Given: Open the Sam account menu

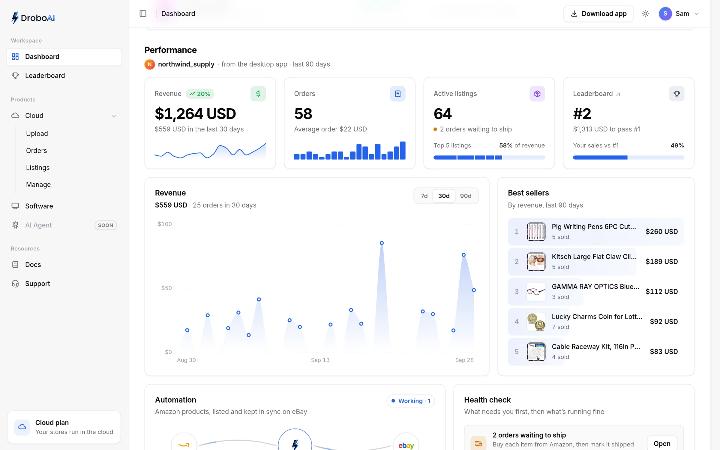Looking at the screenshot, I should click(x=679, y=13).
